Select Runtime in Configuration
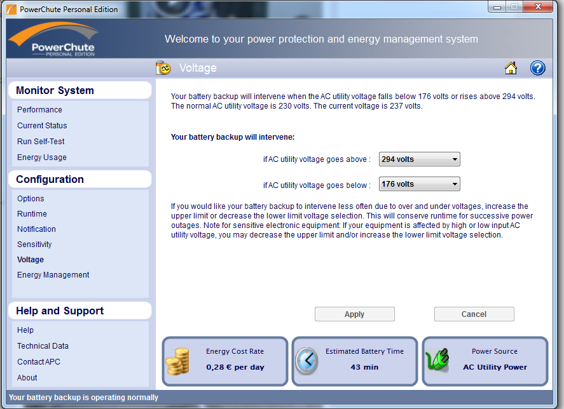 pyautogui.click(x=32, y=214)
